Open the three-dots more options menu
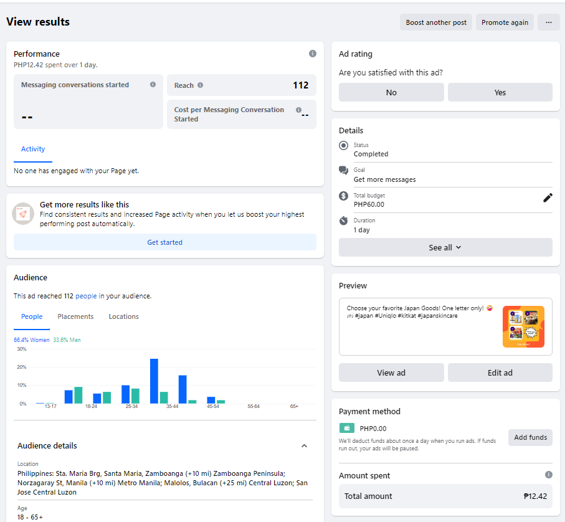This screenshot has width=565, height=522. pos(548,22)
